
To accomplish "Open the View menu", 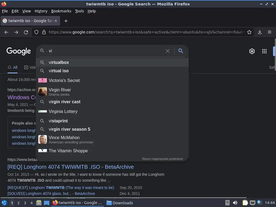I will click(26, 11).
